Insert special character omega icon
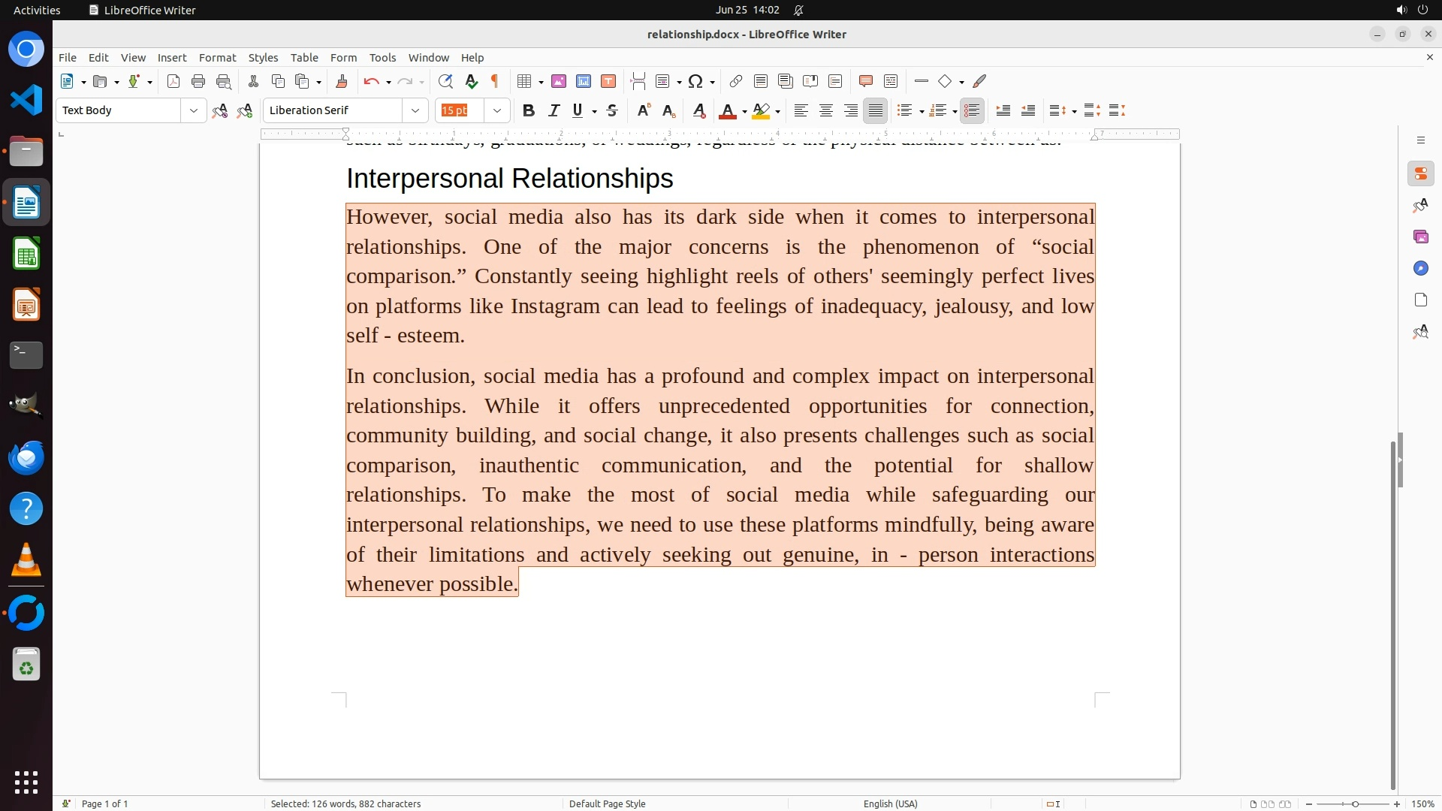The image size is (1442, 811). click(695, 81)
